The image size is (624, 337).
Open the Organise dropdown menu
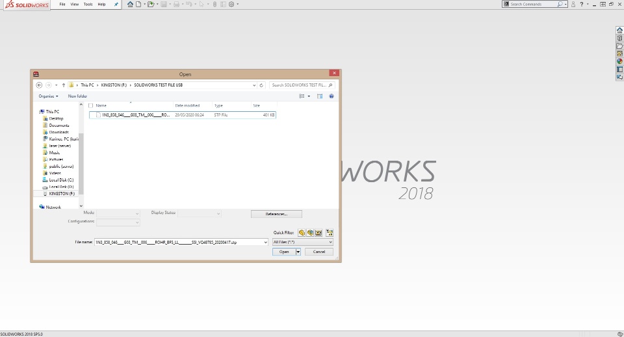click(x=48, y=96)
